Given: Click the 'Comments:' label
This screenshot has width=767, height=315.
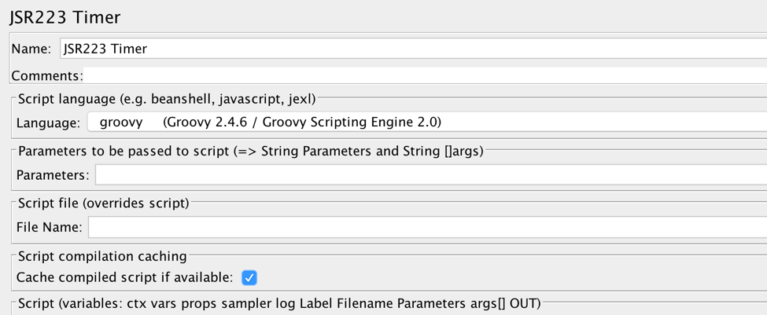Looking at the screenshot, I should [x=47, y=76].
